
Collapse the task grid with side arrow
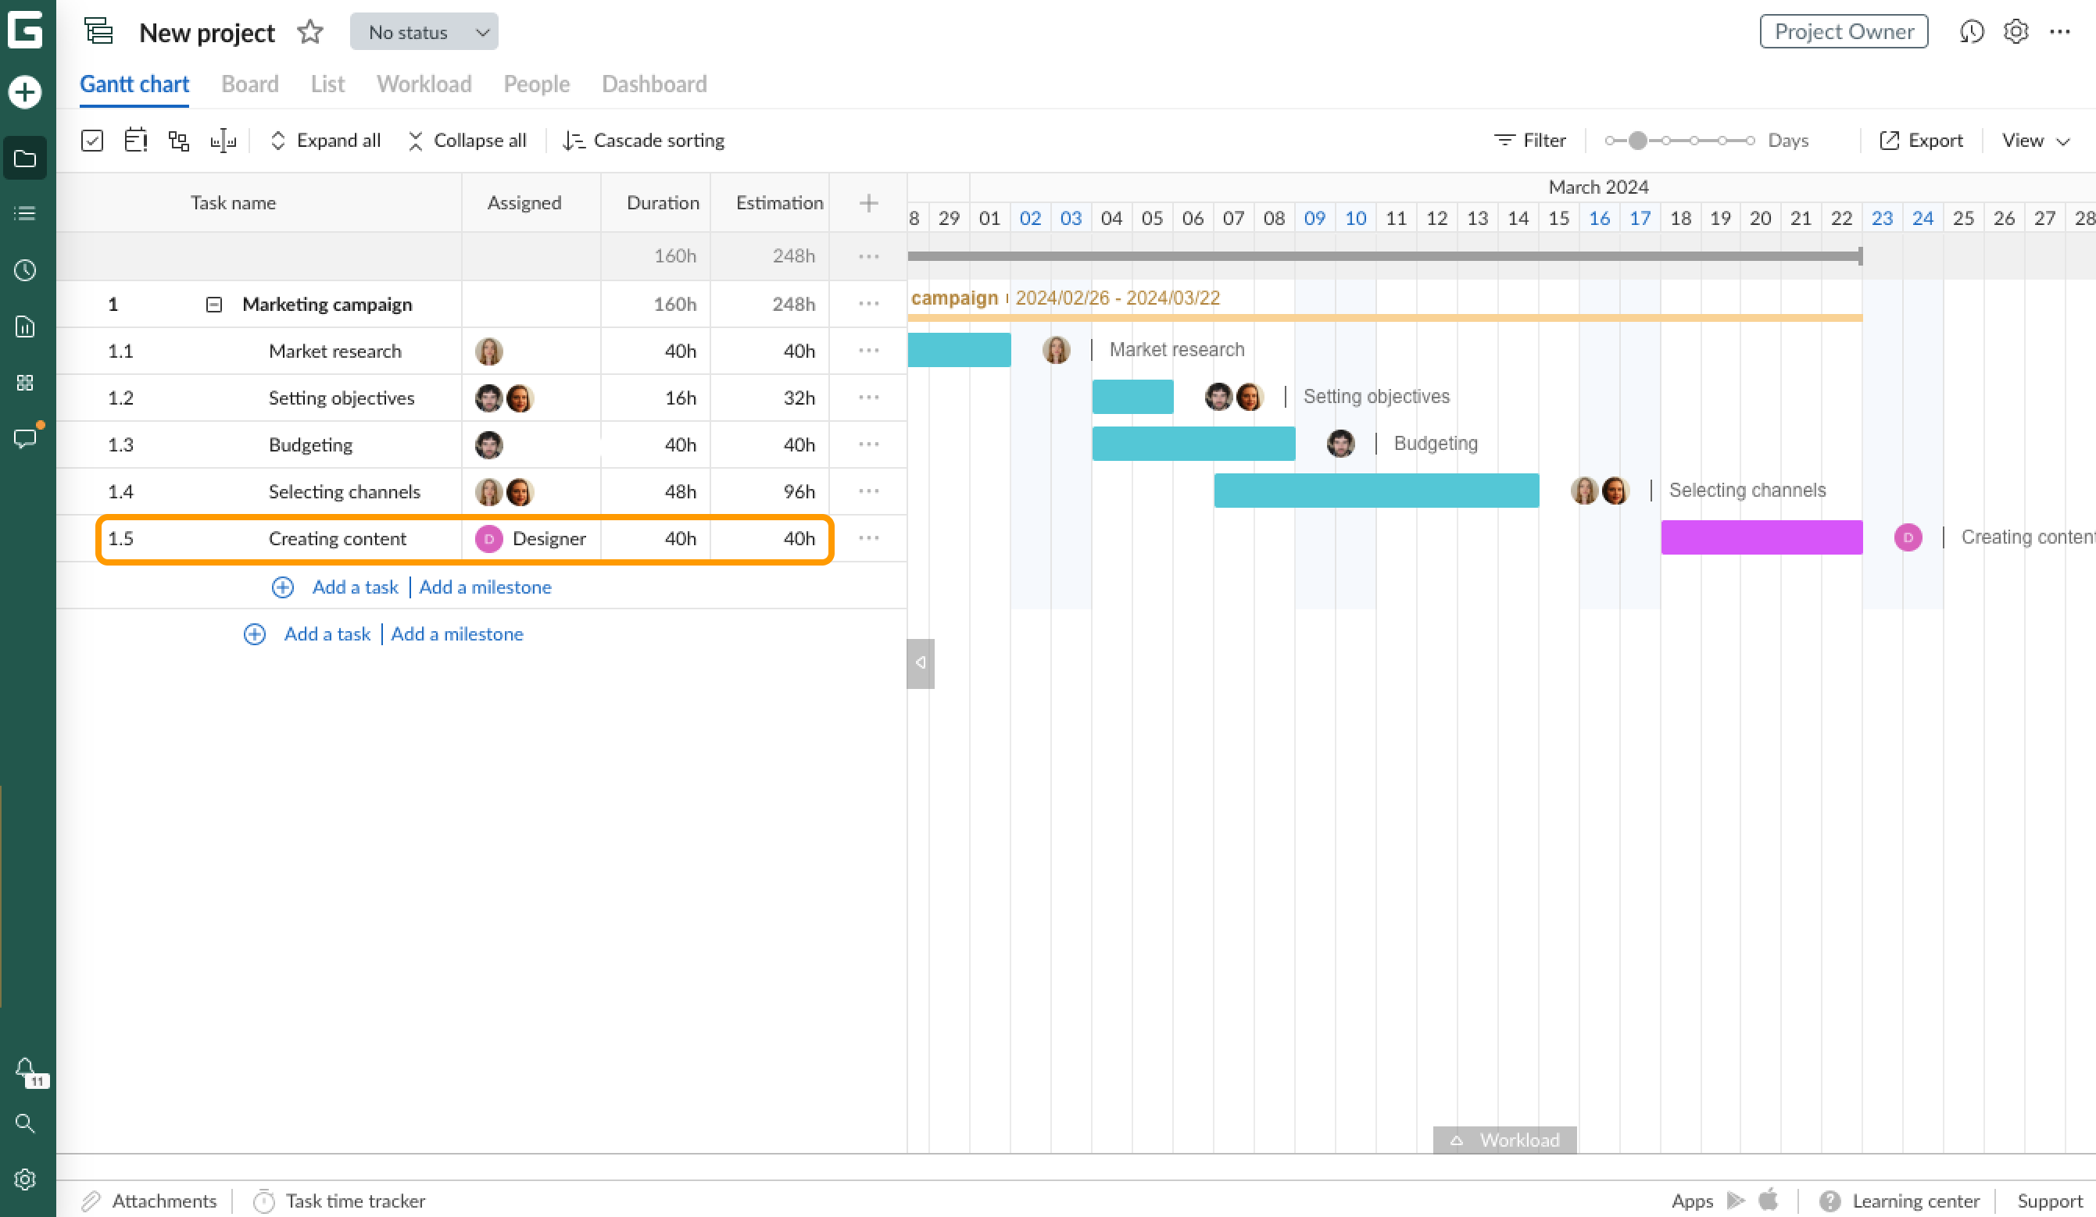(920, 662)
